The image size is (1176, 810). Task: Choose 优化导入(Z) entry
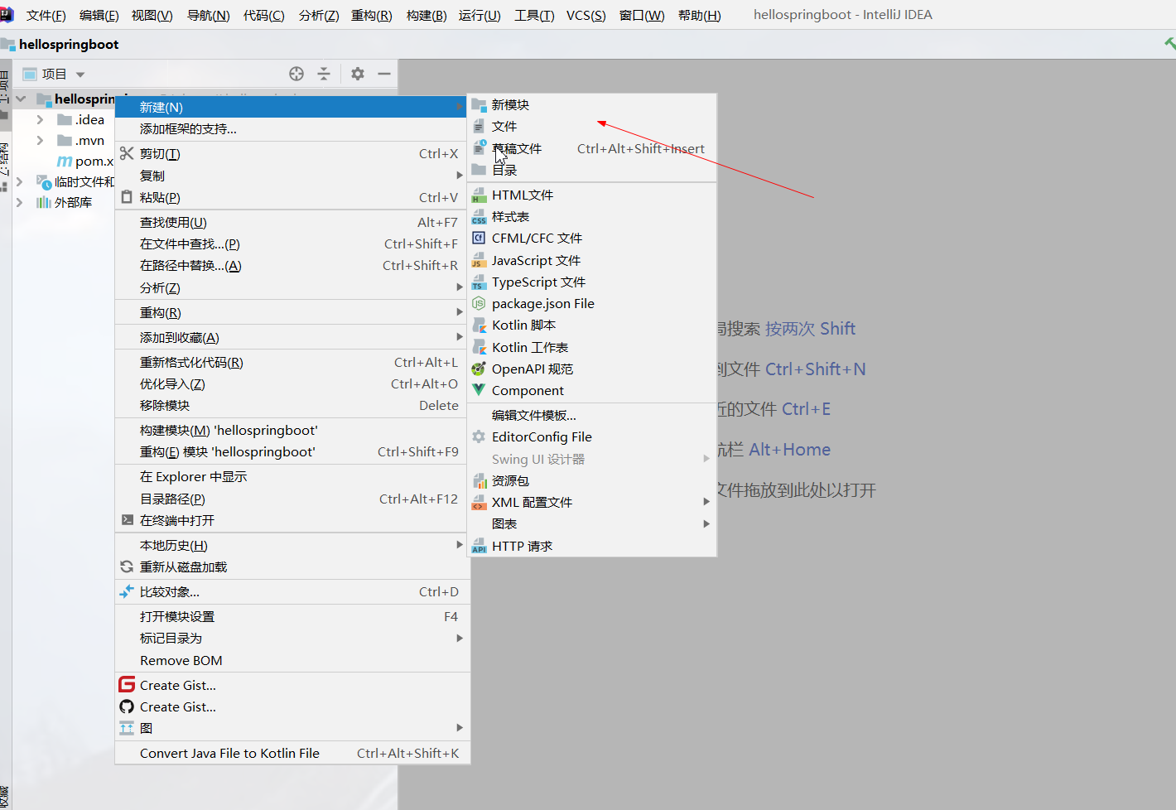(292, 383)
